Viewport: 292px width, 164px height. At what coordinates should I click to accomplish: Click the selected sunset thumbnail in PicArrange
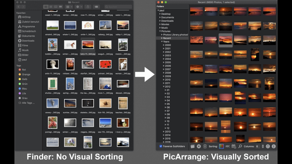(226, 40)
